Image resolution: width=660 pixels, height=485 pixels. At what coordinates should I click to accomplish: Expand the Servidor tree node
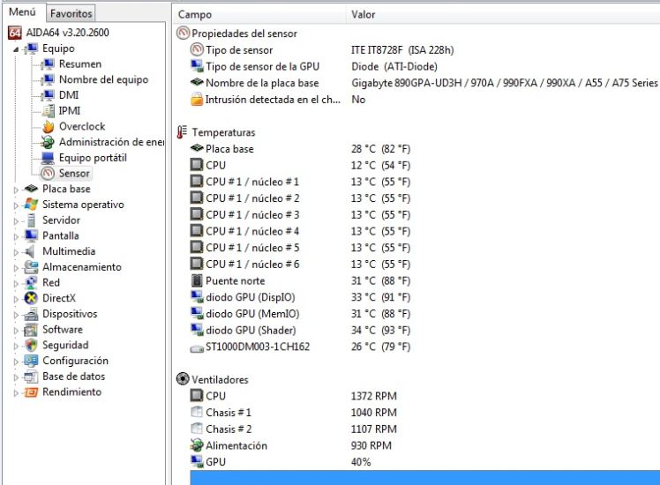(x=16, y=221)
